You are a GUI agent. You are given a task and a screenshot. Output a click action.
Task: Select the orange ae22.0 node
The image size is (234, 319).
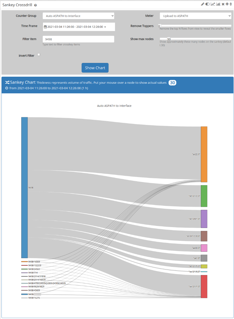pos(204,154)
